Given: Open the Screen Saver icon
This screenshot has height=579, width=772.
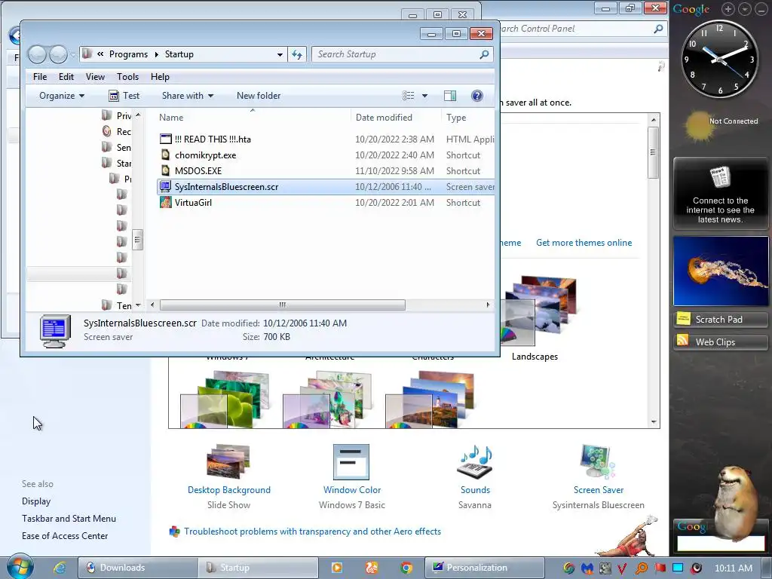Looking at the screenshot, I should coord(597,461).
